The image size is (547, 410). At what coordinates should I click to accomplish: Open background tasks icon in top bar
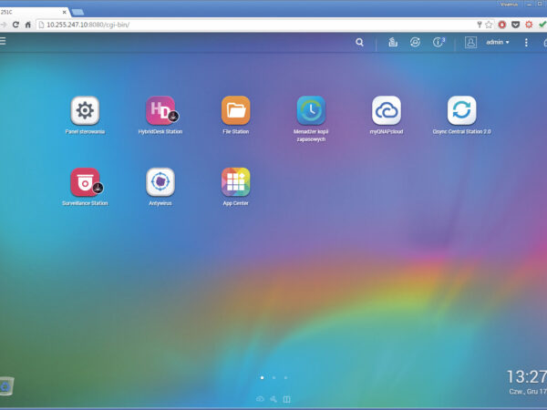[393, 42]
